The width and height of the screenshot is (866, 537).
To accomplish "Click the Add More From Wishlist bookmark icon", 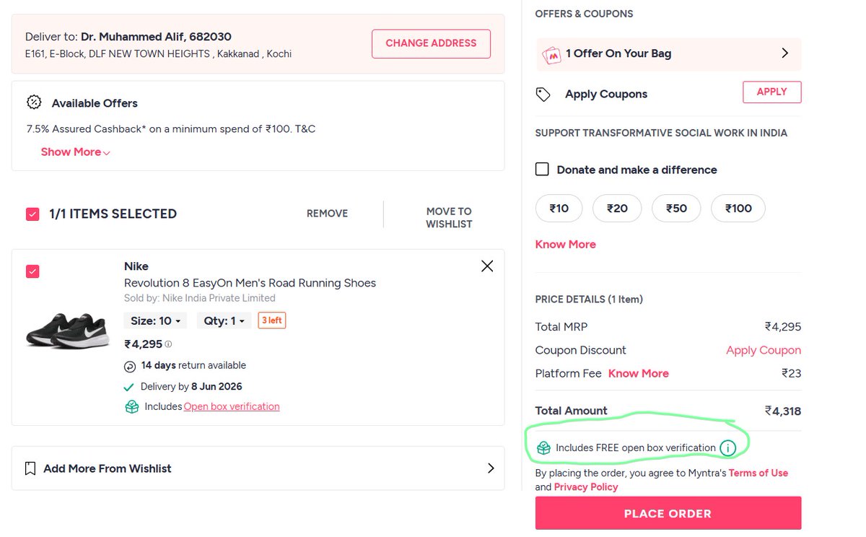I will tap(30, 468).
